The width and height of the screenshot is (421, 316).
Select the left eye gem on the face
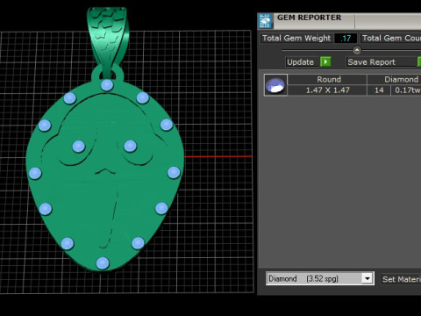pyautogui.click(x=79, y=147)
